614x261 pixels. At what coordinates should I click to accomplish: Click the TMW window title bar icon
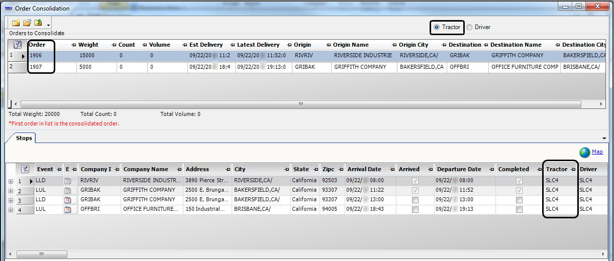pyautogui.click(x=9, y=8)
